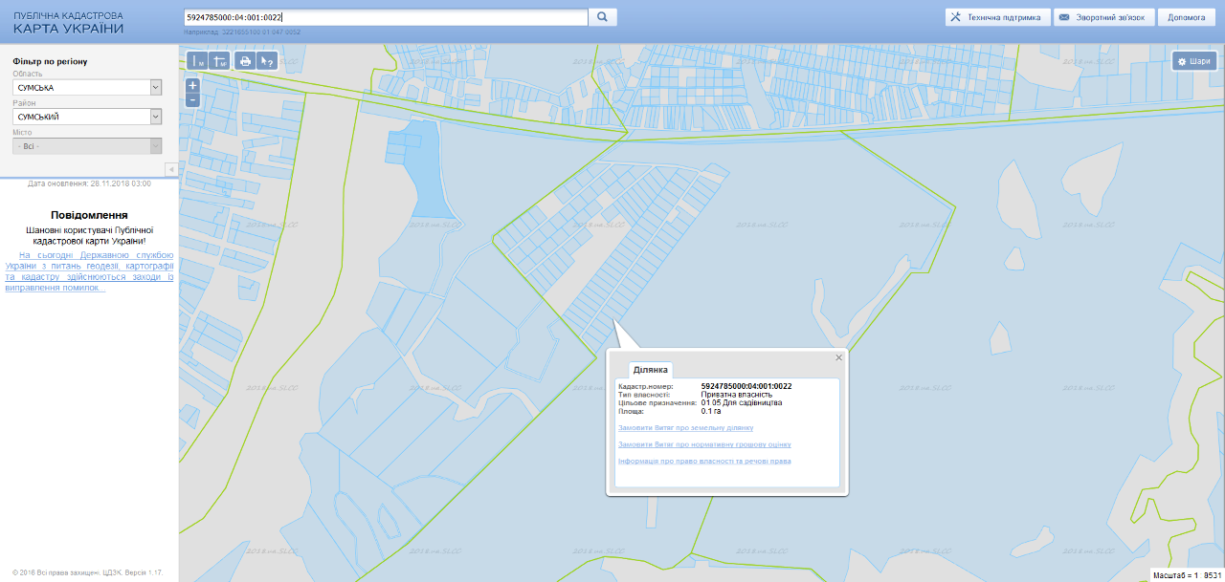The width and height of the screenshot is (1225, 582).
Task: Open link Інформація про право власності
Action: pos(704,461)
